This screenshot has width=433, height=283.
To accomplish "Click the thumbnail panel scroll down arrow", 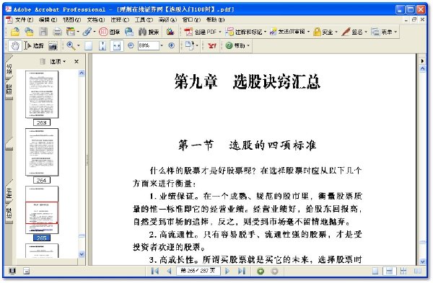I will tap(82, 254).
